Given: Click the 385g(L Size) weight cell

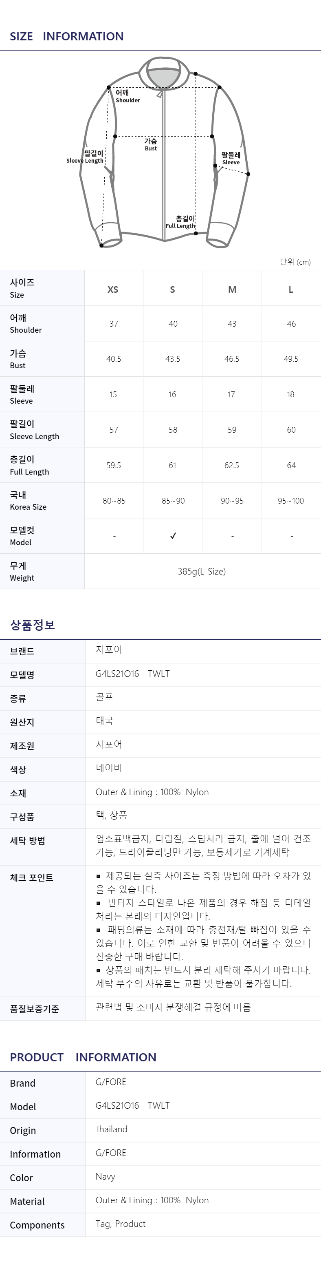Looking at the screenshot, I should (202, 571).
